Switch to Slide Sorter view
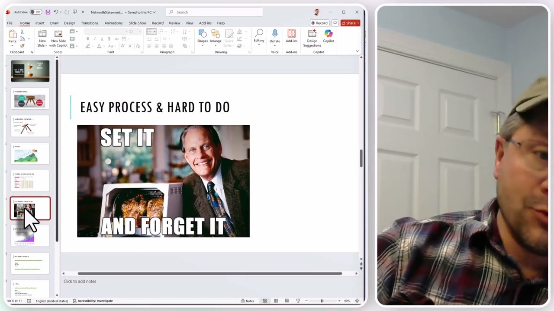554x311 pixels. (276, 301)
